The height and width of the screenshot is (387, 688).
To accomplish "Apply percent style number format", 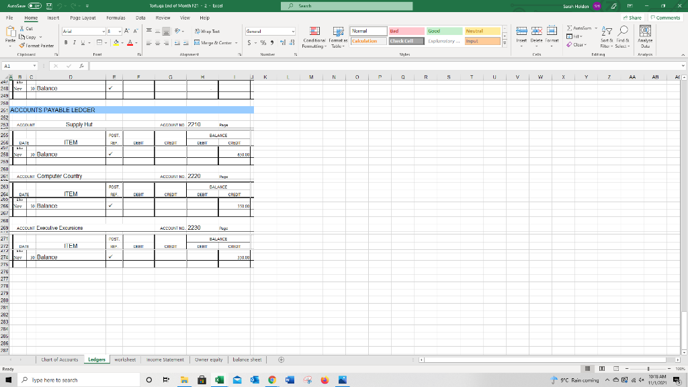I will [x=263, y=42].
